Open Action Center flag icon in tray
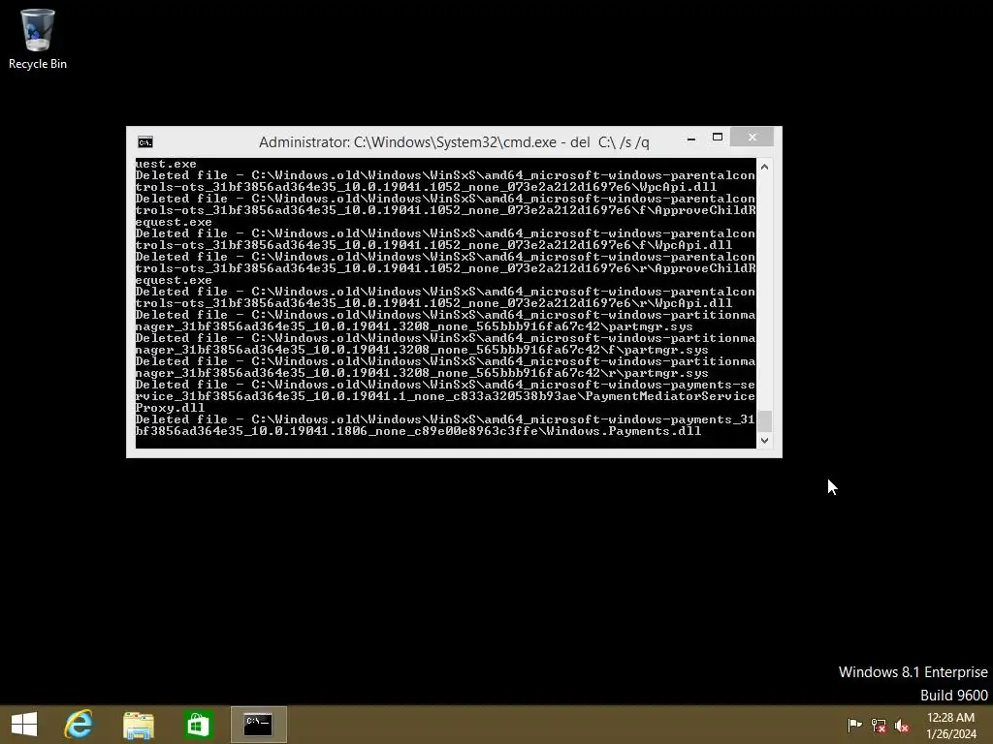Screen dimensions: 993x744 point(854,725)
